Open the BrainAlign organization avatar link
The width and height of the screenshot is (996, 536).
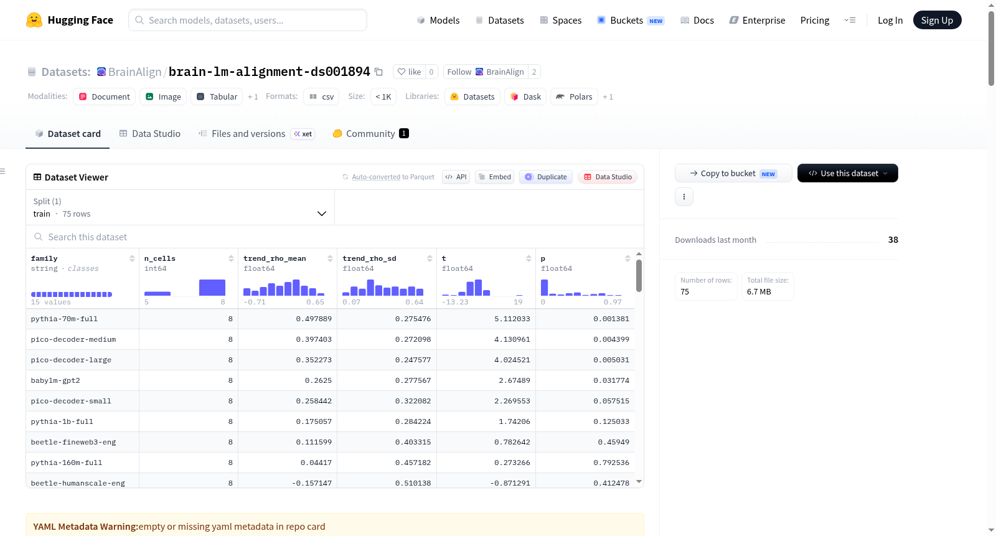(x=101, y=72)
